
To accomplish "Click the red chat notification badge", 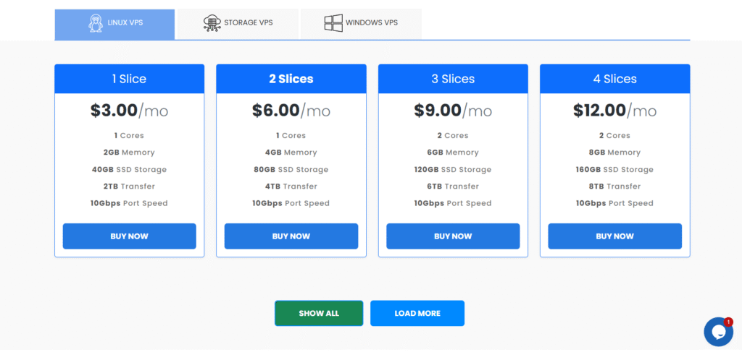I will [x=728, y=322].
